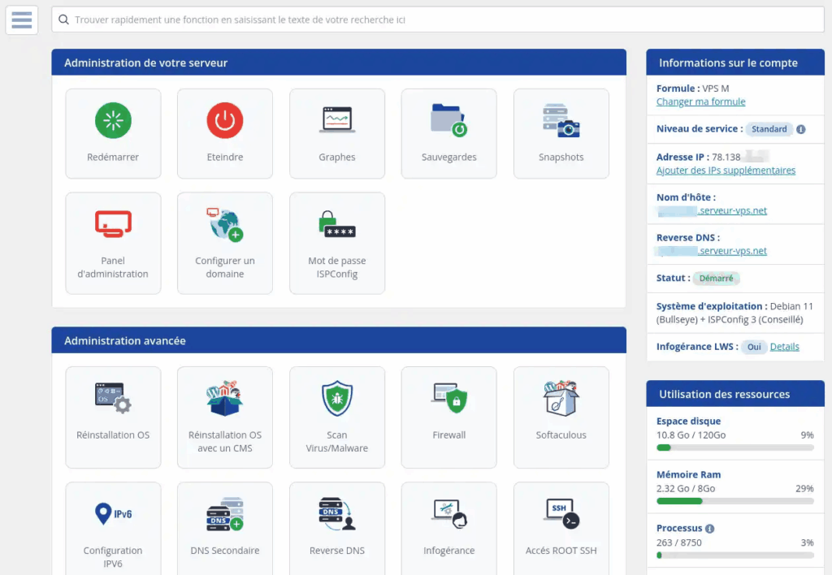The height and width of the screenshot is (575, 832).
Task: Click the Démarré status badge
Action: click(x=716, y=278)
